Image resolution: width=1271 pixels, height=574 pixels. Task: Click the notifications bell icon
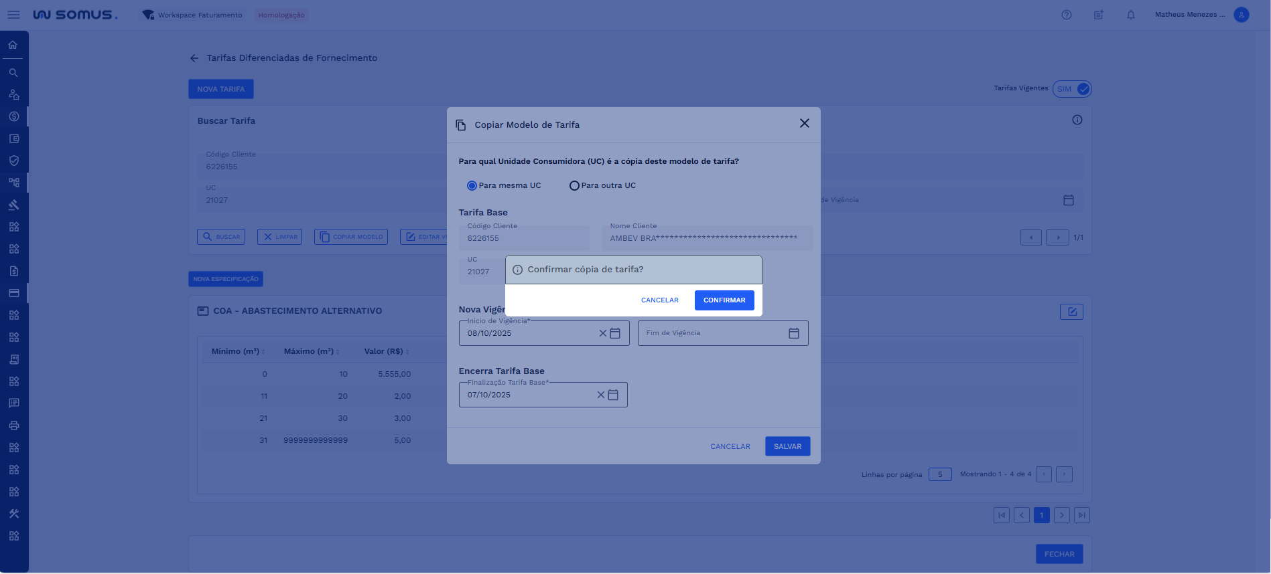(1131, 15)
